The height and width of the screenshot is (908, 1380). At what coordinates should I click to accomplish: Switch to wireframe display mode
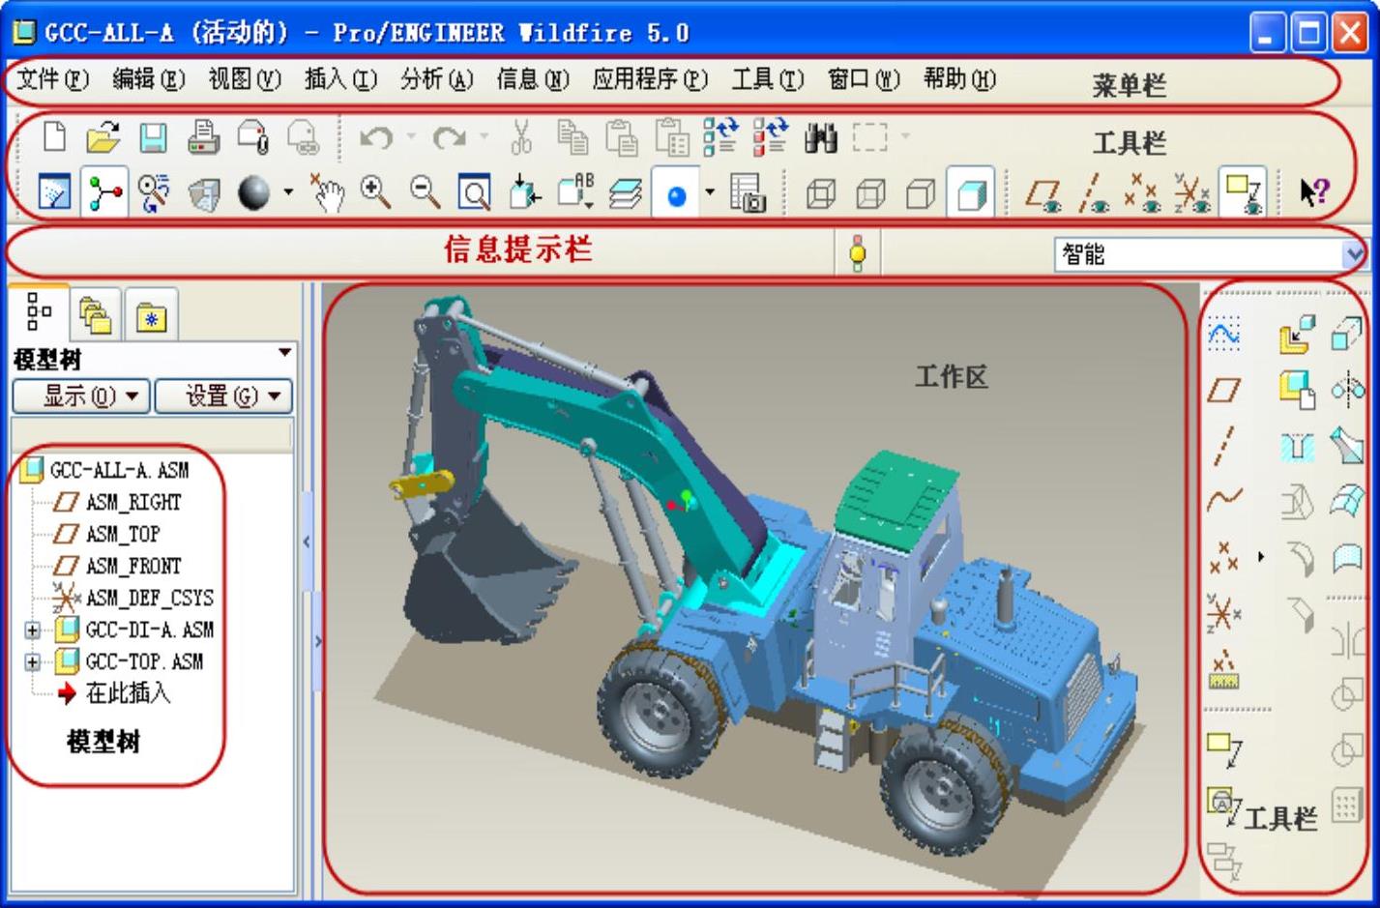[821, 194]
